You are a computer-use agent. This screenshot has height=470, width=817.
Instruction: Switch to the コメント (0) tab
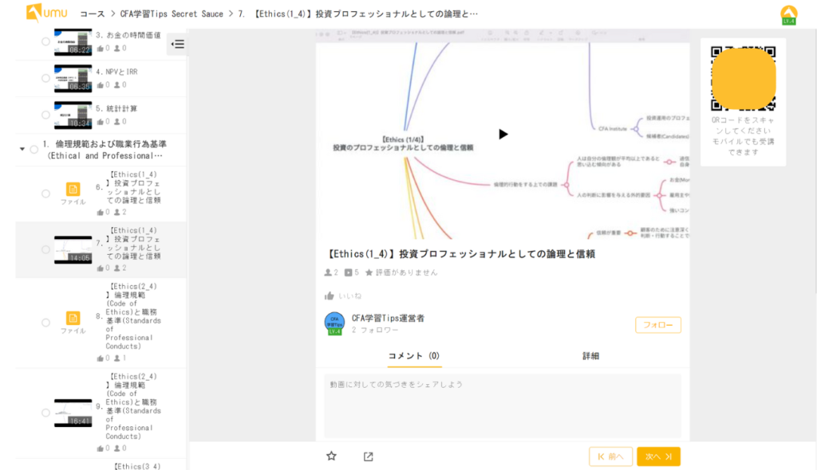click(x=414, y=356)
